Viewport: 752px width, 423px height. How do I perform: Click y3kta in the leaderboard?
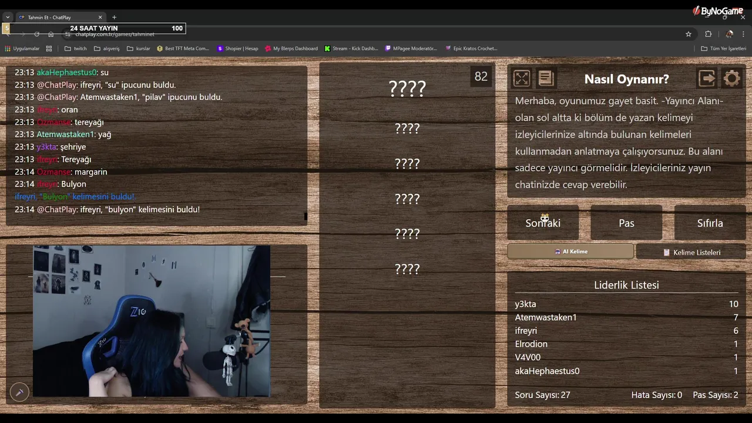click(525, 304)
